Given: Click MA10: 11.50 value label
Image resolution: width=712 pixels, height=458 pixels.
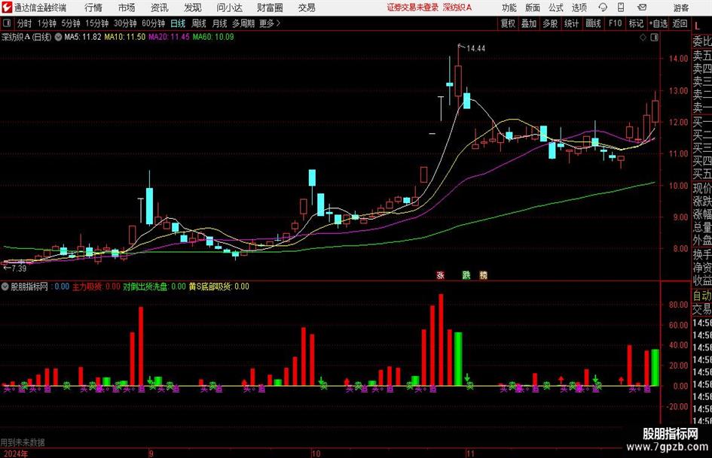Looking at the screenshot, I should (x=125, y=37).
